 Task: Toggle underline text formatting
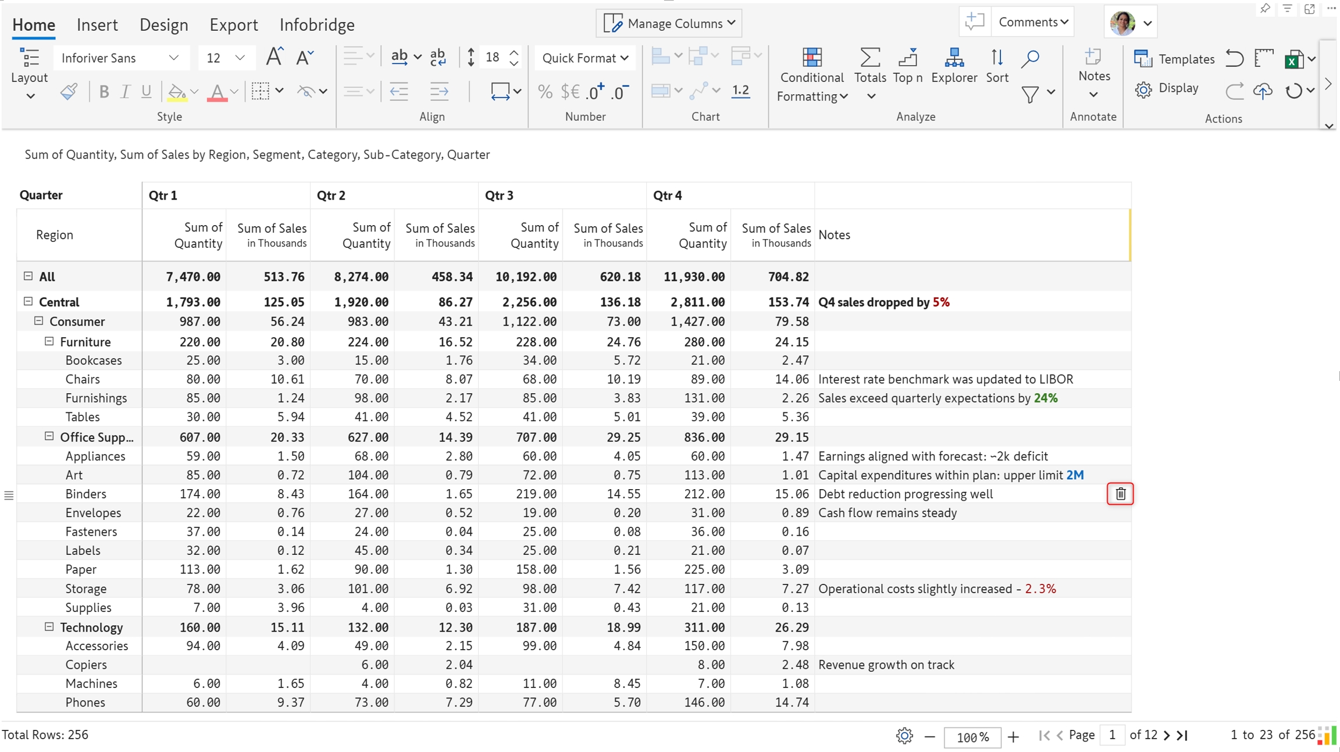click(146, 92)
